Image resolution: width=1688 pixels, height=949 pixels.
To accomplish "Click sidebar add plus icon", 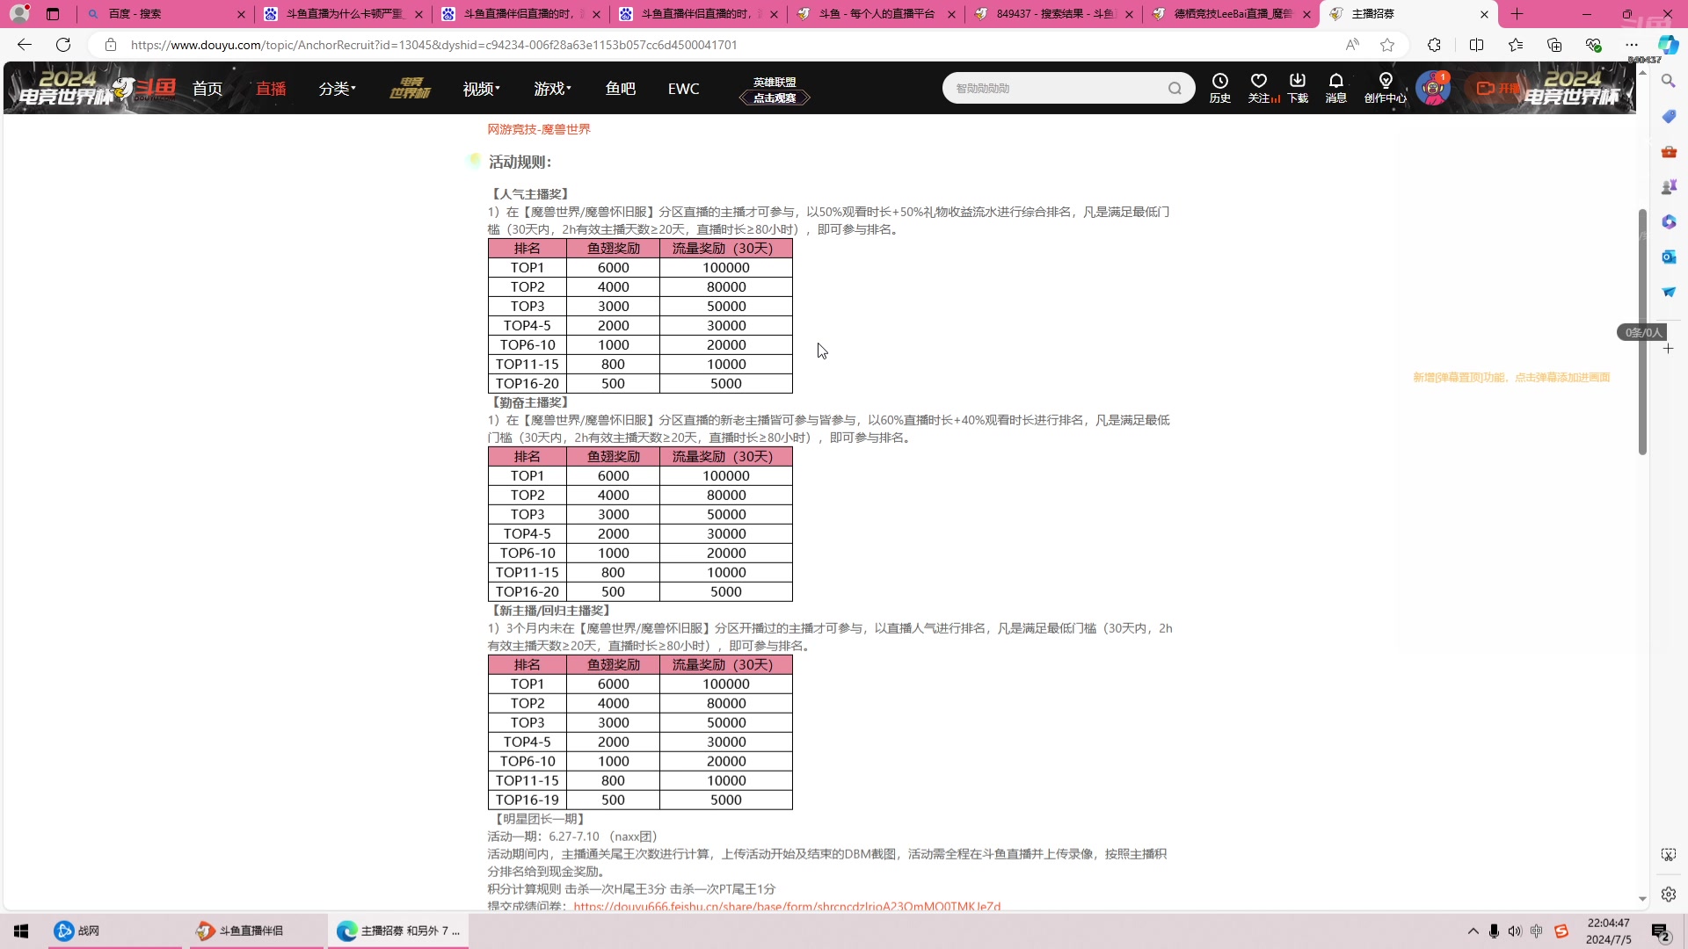I will 1668,349.
